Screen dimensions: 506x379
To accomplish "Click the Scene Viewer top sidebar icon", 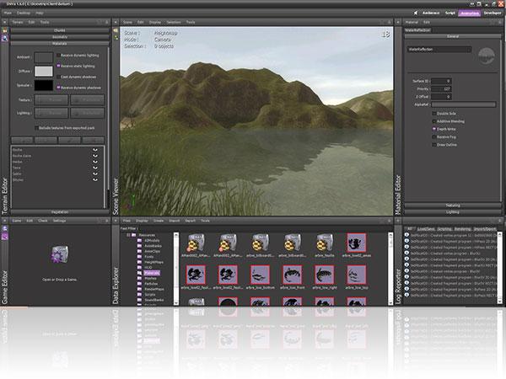I will (116, 30).
